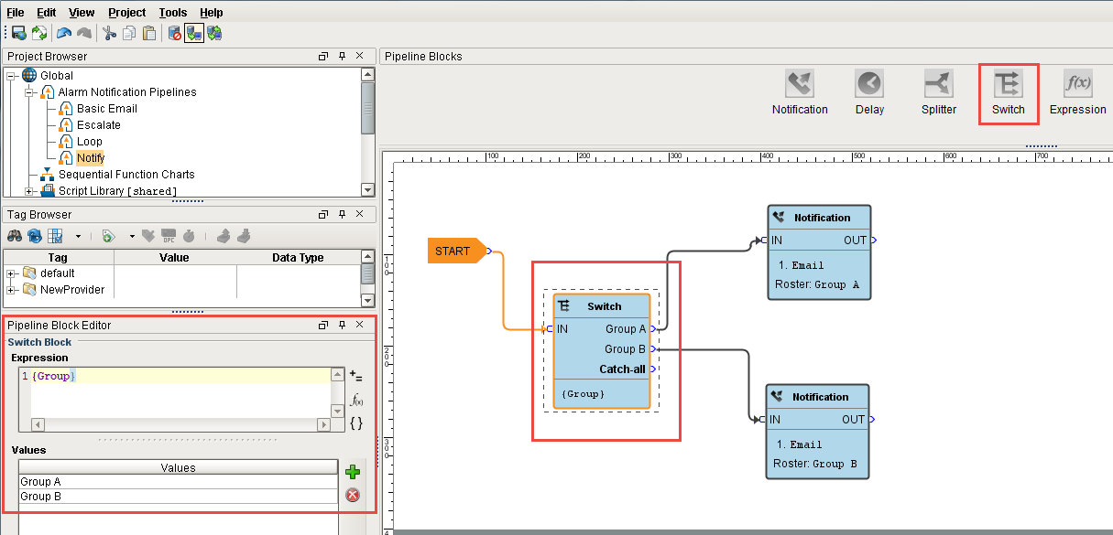
Task: Toggle auto-hide pin on Pipeline Block Editor
Action: [343, 325]
